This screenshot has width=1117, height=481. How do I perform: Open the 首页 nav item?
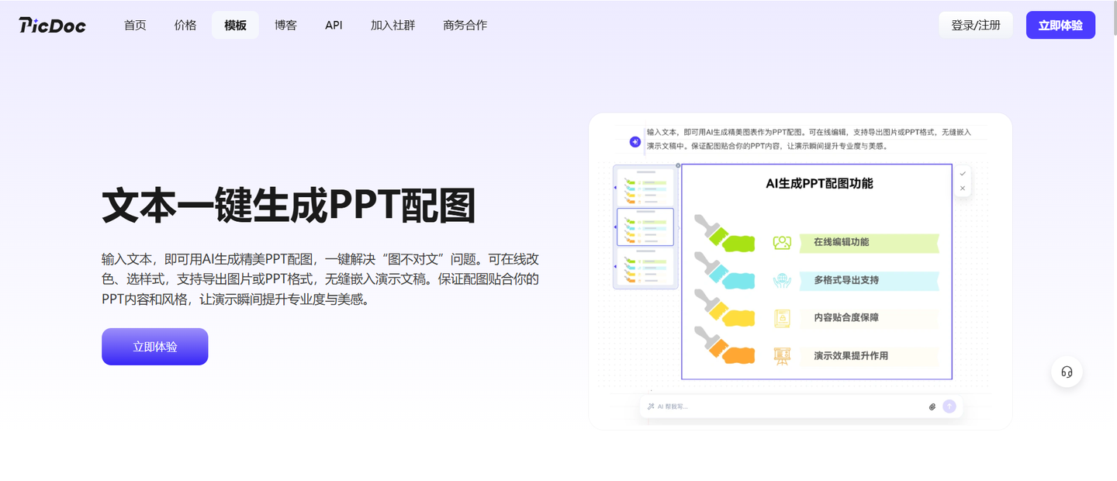[x=135, y=25]
